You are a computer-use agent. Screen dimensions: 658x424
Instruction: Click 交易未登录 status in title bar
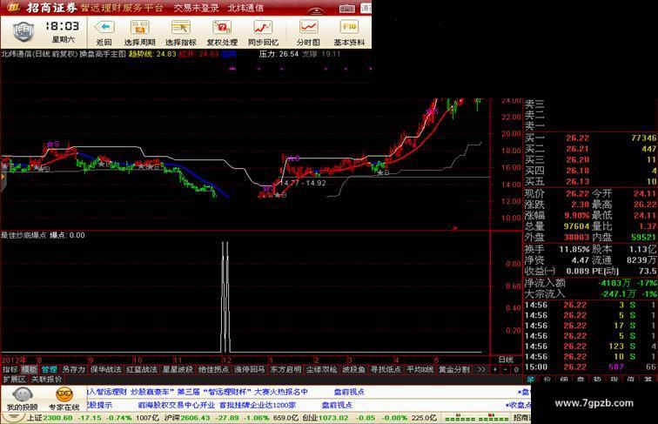pyautogui.click(x=196, y=8)
